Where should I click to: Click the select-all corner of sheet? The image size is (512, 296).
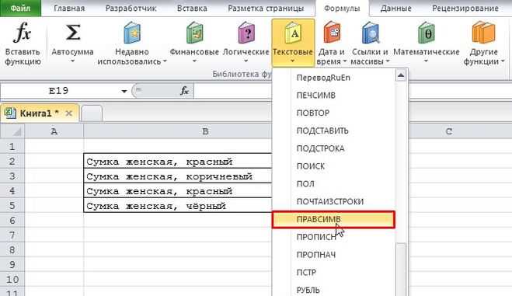click(12, 131)
